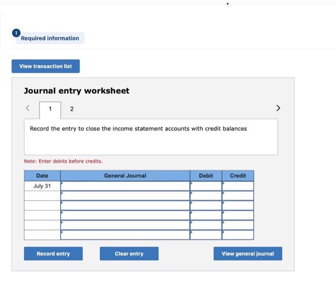
Task: Go to previous entry with left chevron
Action: tap(28, 108)
